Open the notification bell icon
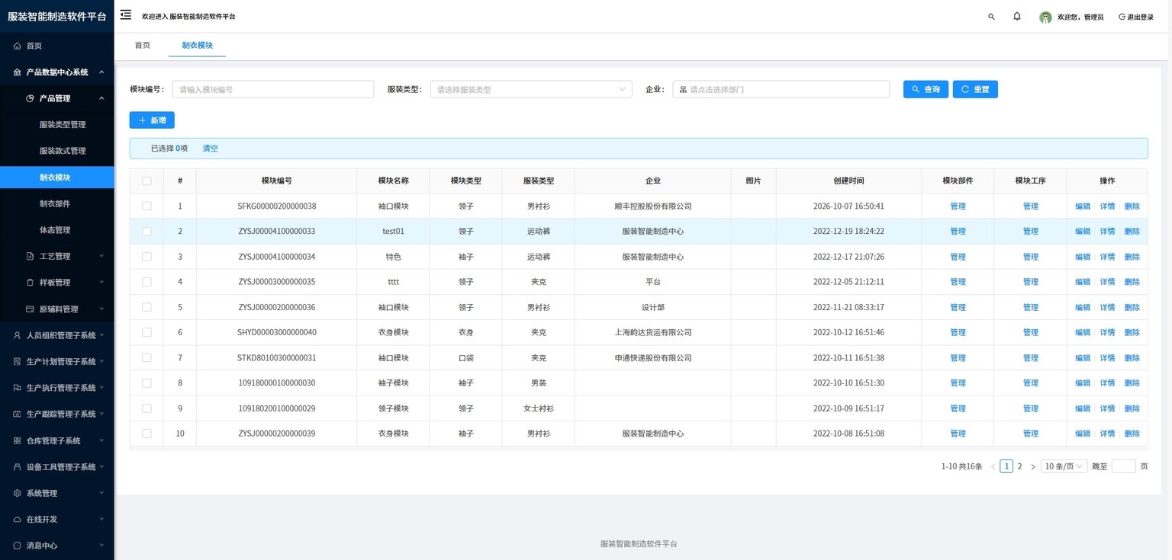Viewport: 1172px width, 560px height. click(x=1017, y=16)
